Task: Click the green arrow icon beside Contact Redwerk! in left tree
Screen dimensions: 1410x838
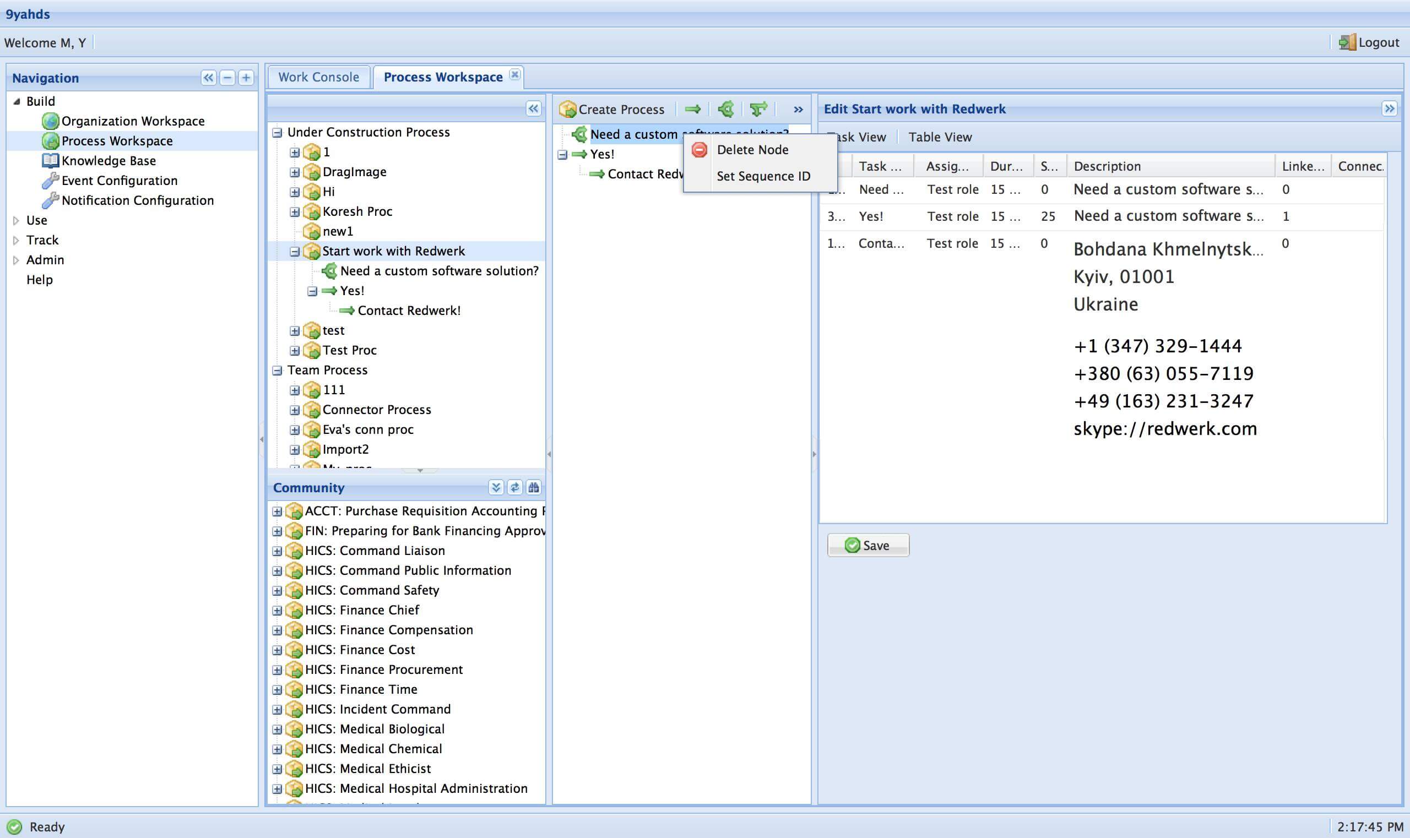Action: tap(347, 311)
